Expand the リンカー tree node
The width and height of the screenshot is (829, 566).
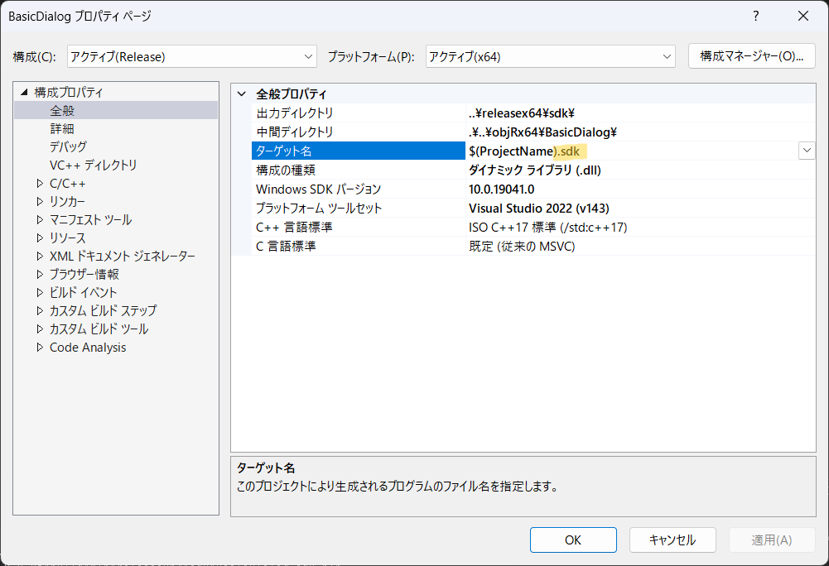[x=39, y=202]
